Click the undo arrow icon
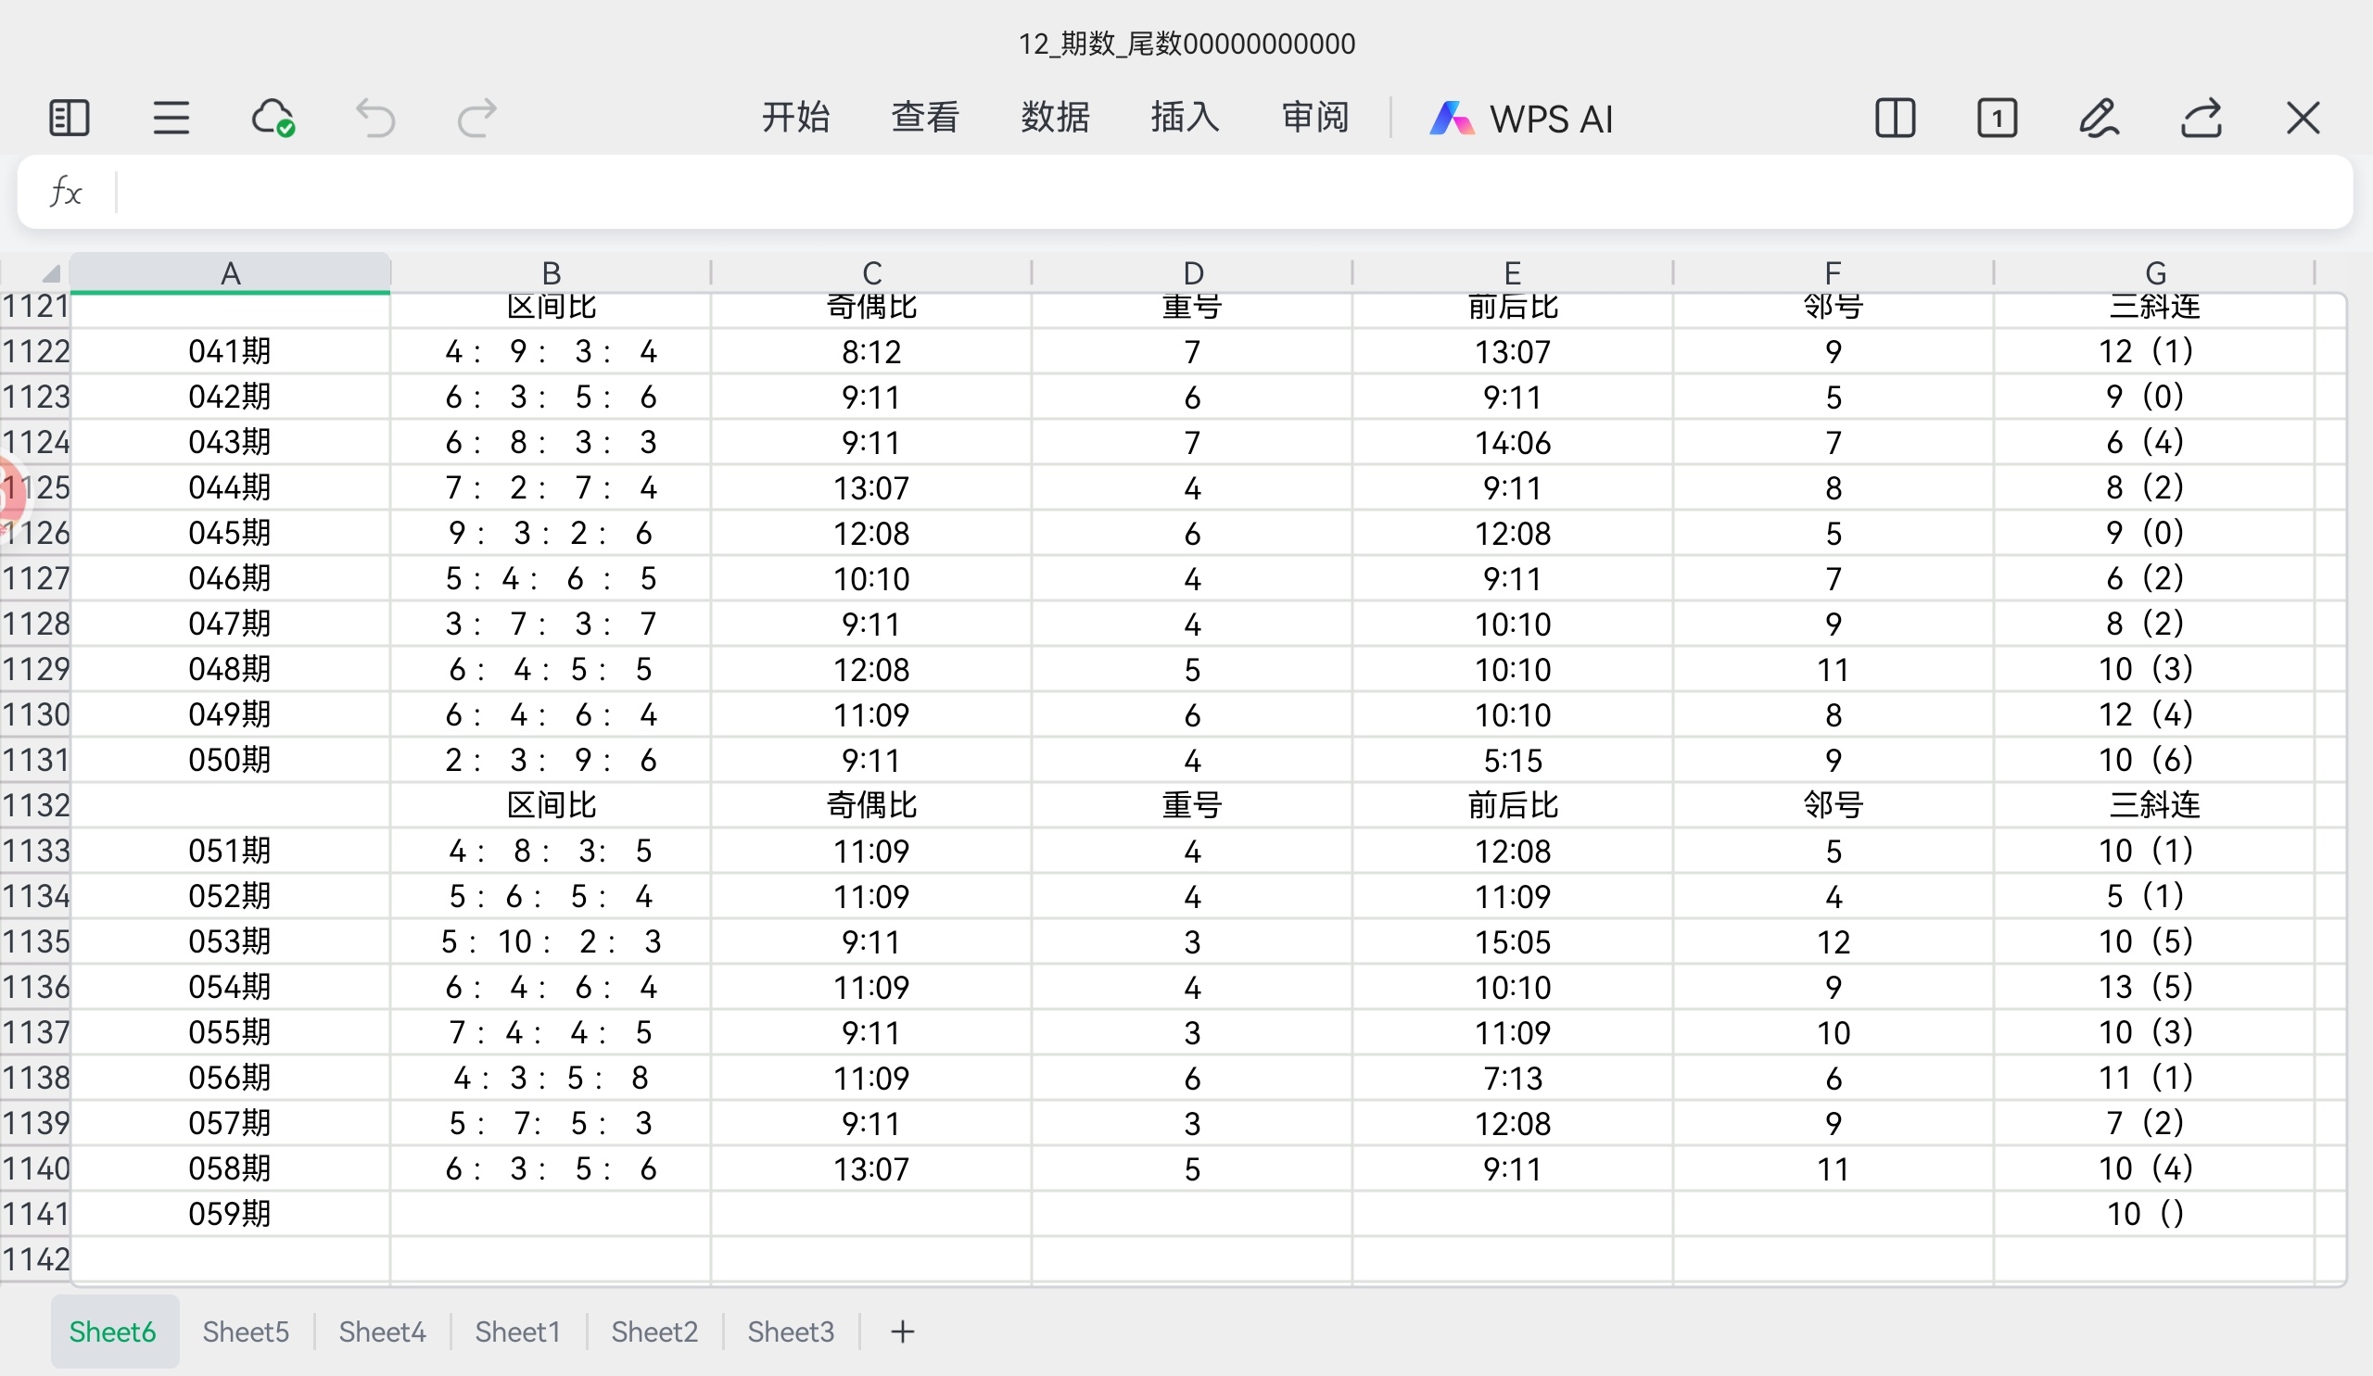Screen dimensions: 2373x1376 374,119
